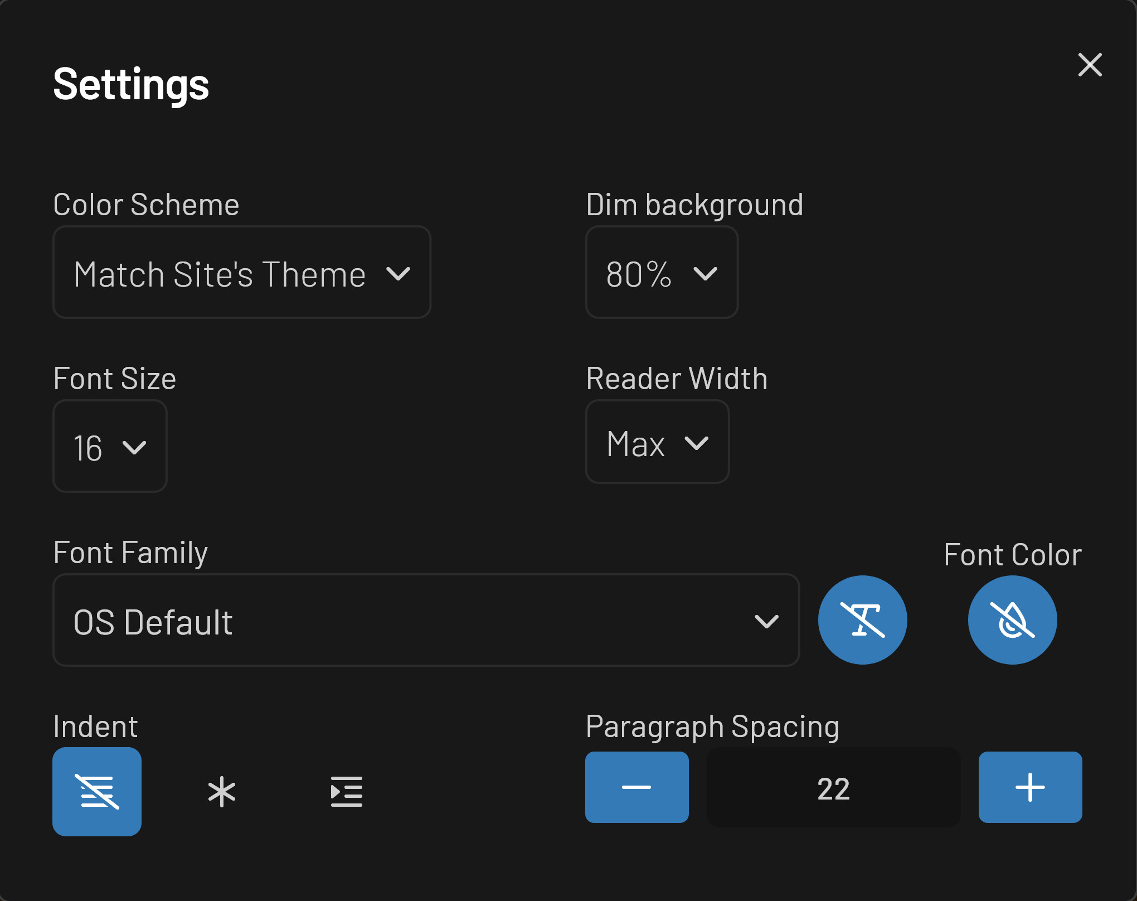Click the chevron in Font Family box
The height and width of the screenshot is (901, 1137).
[x=766, y=621]
